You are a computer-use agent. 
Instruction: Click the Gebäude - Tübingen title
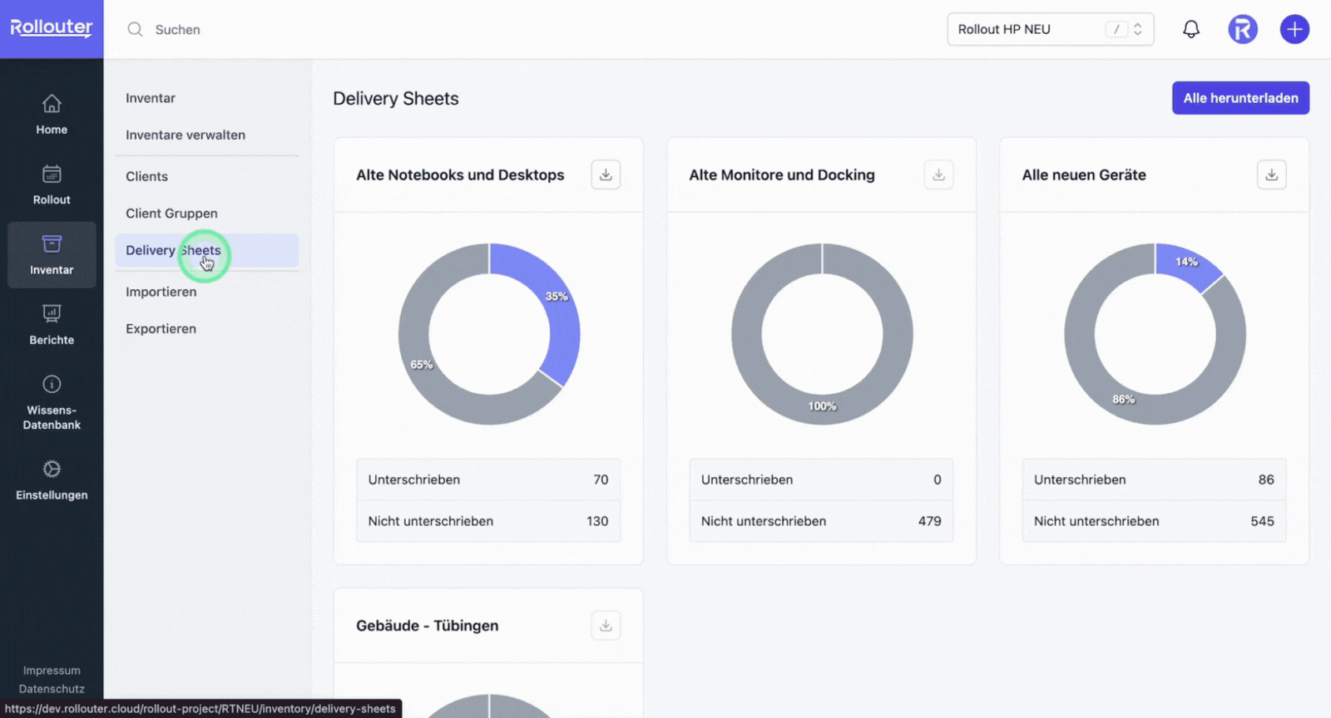pos(427,626)
